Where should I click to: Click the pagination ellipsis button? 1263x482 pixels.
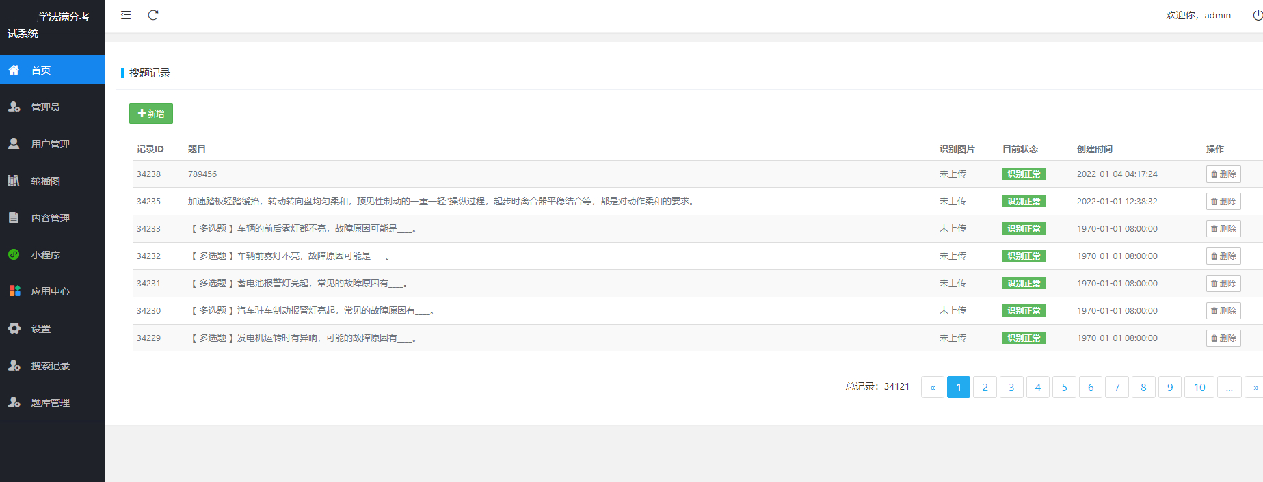point(1229,387)
